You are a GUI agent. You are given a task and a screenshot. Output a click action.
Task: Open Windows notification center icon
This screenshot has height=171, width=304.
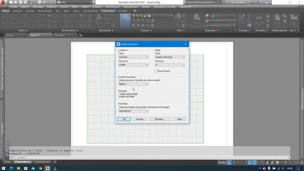[x=298, y=168]
